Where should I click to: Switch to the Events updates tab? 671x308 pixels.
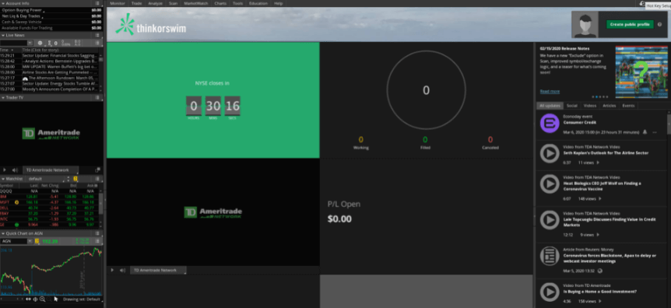click(628, 105)
